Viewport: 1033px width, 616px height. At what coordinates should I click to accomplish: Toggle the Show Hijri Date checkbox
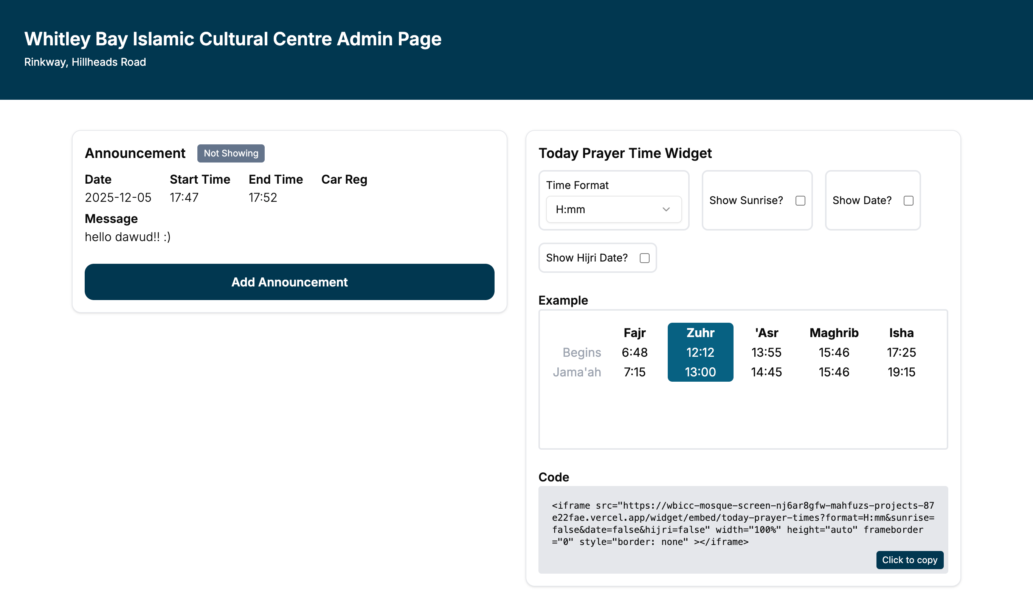(644, 258)
